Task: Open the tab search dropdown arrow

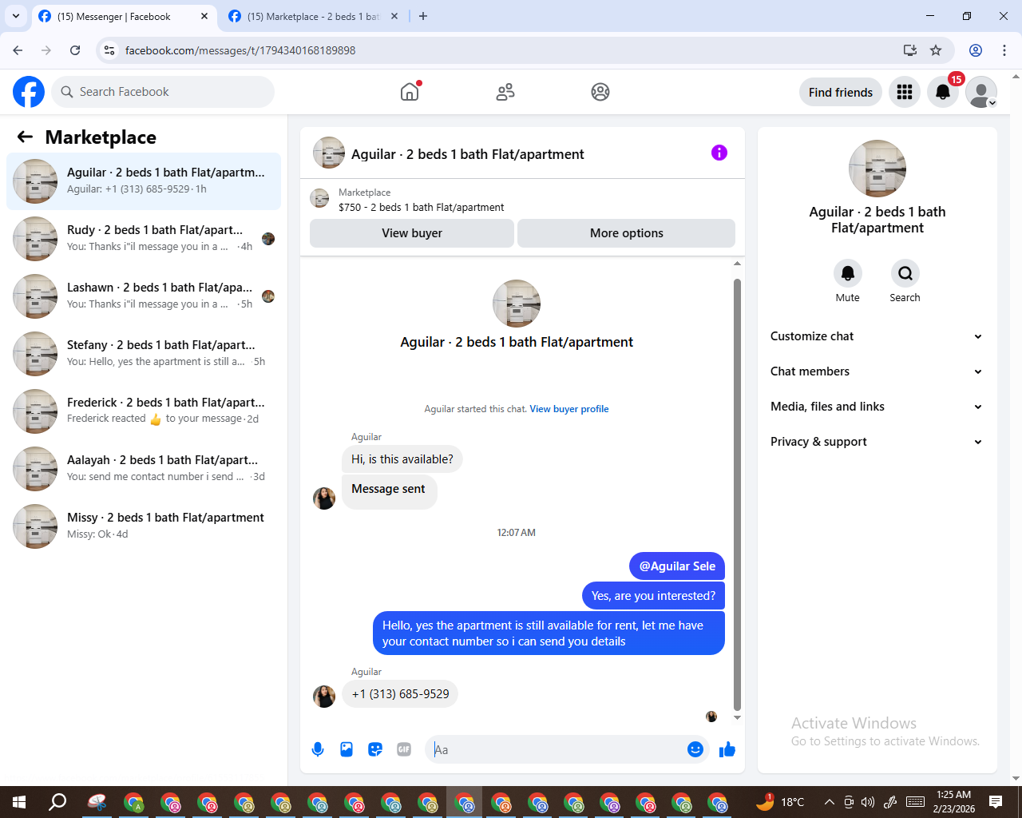Action: (16, 16)
